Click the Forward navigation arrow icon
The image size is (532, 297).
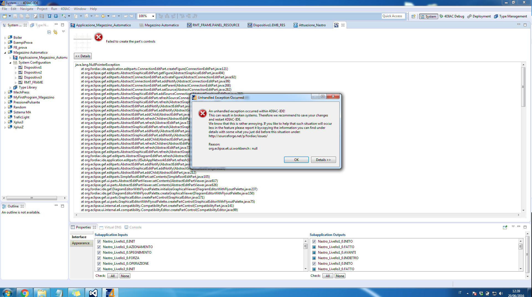click(x=113, y=16)
